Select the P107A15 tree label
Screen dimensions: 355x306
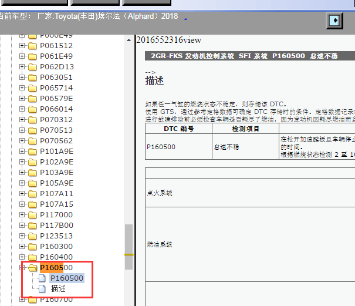tap(56, 204)
